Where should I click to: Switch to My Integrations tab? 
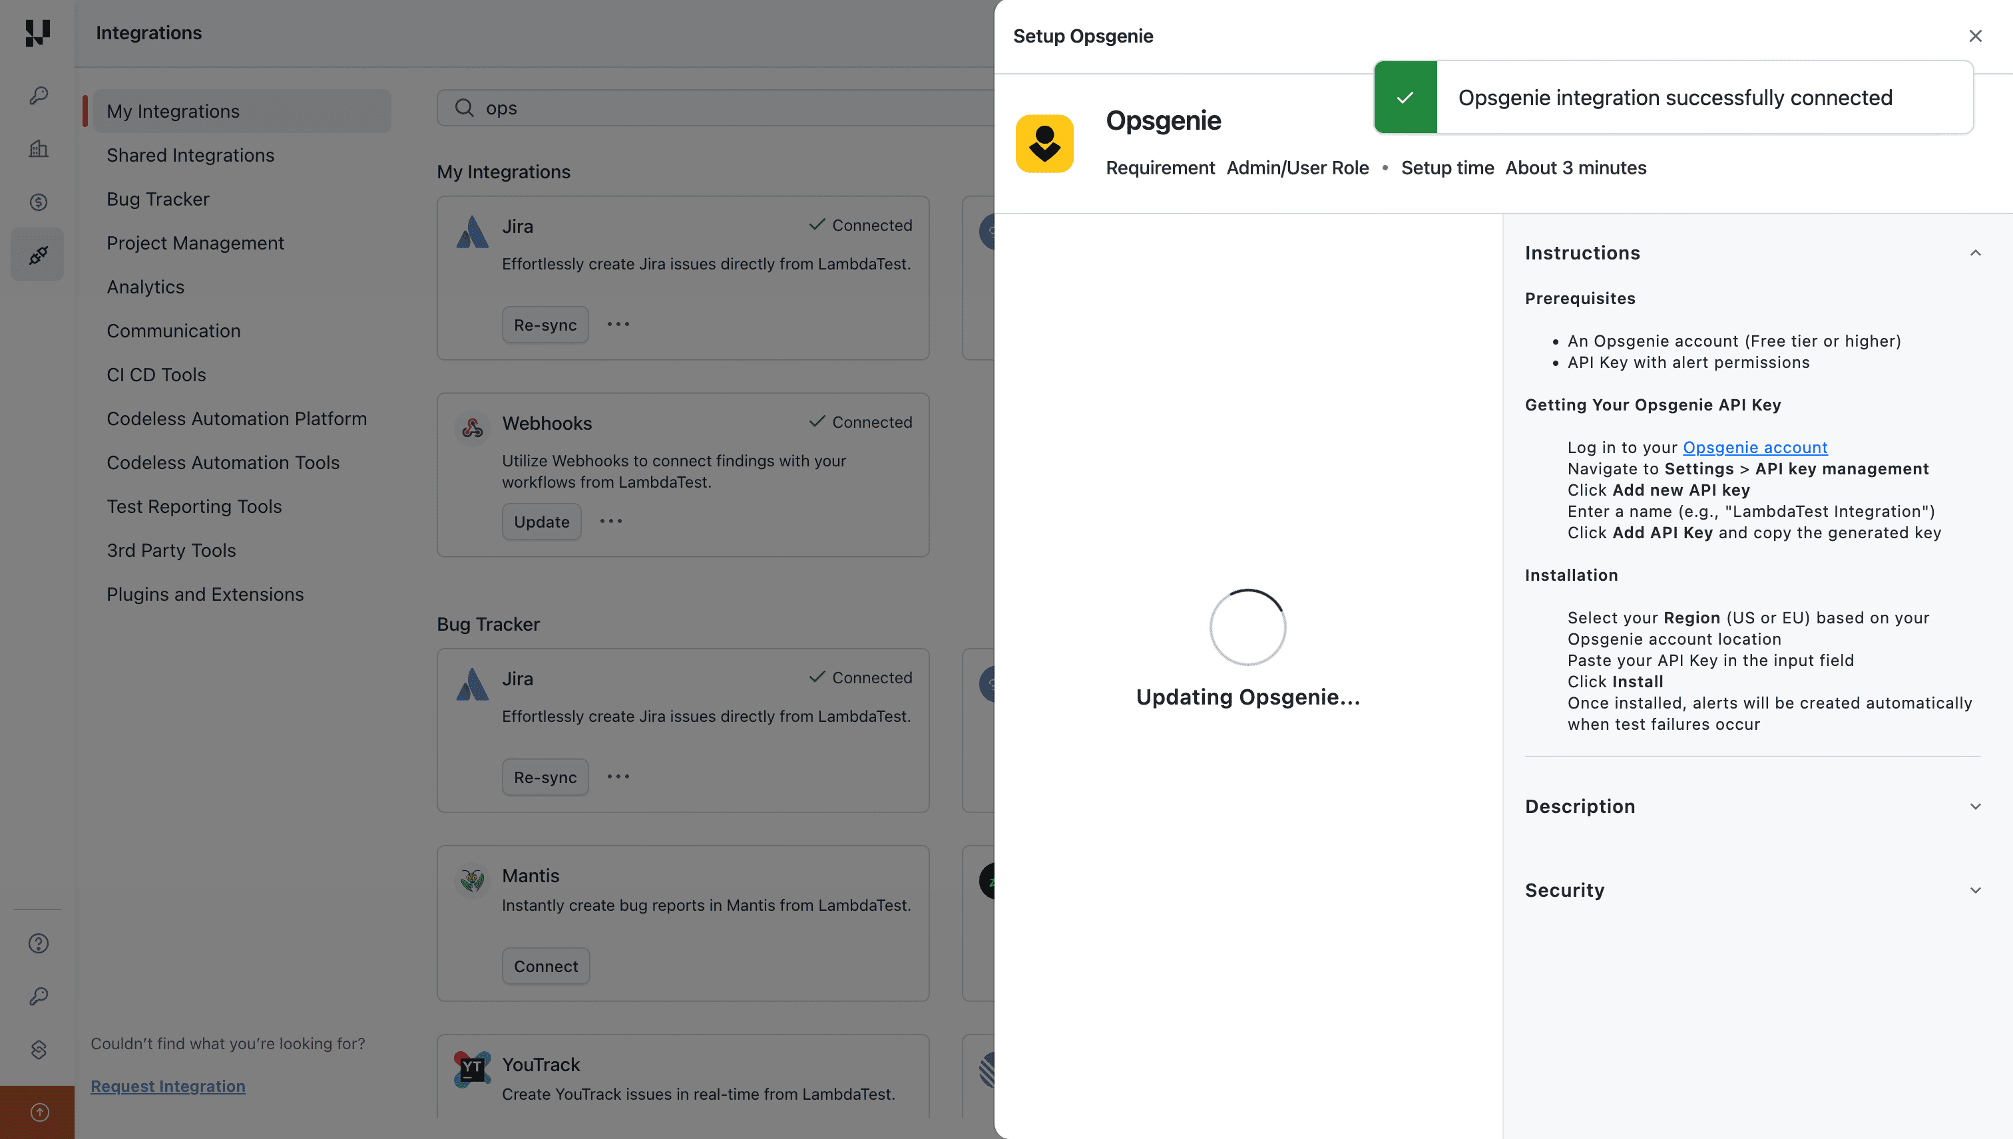(173, 110)
